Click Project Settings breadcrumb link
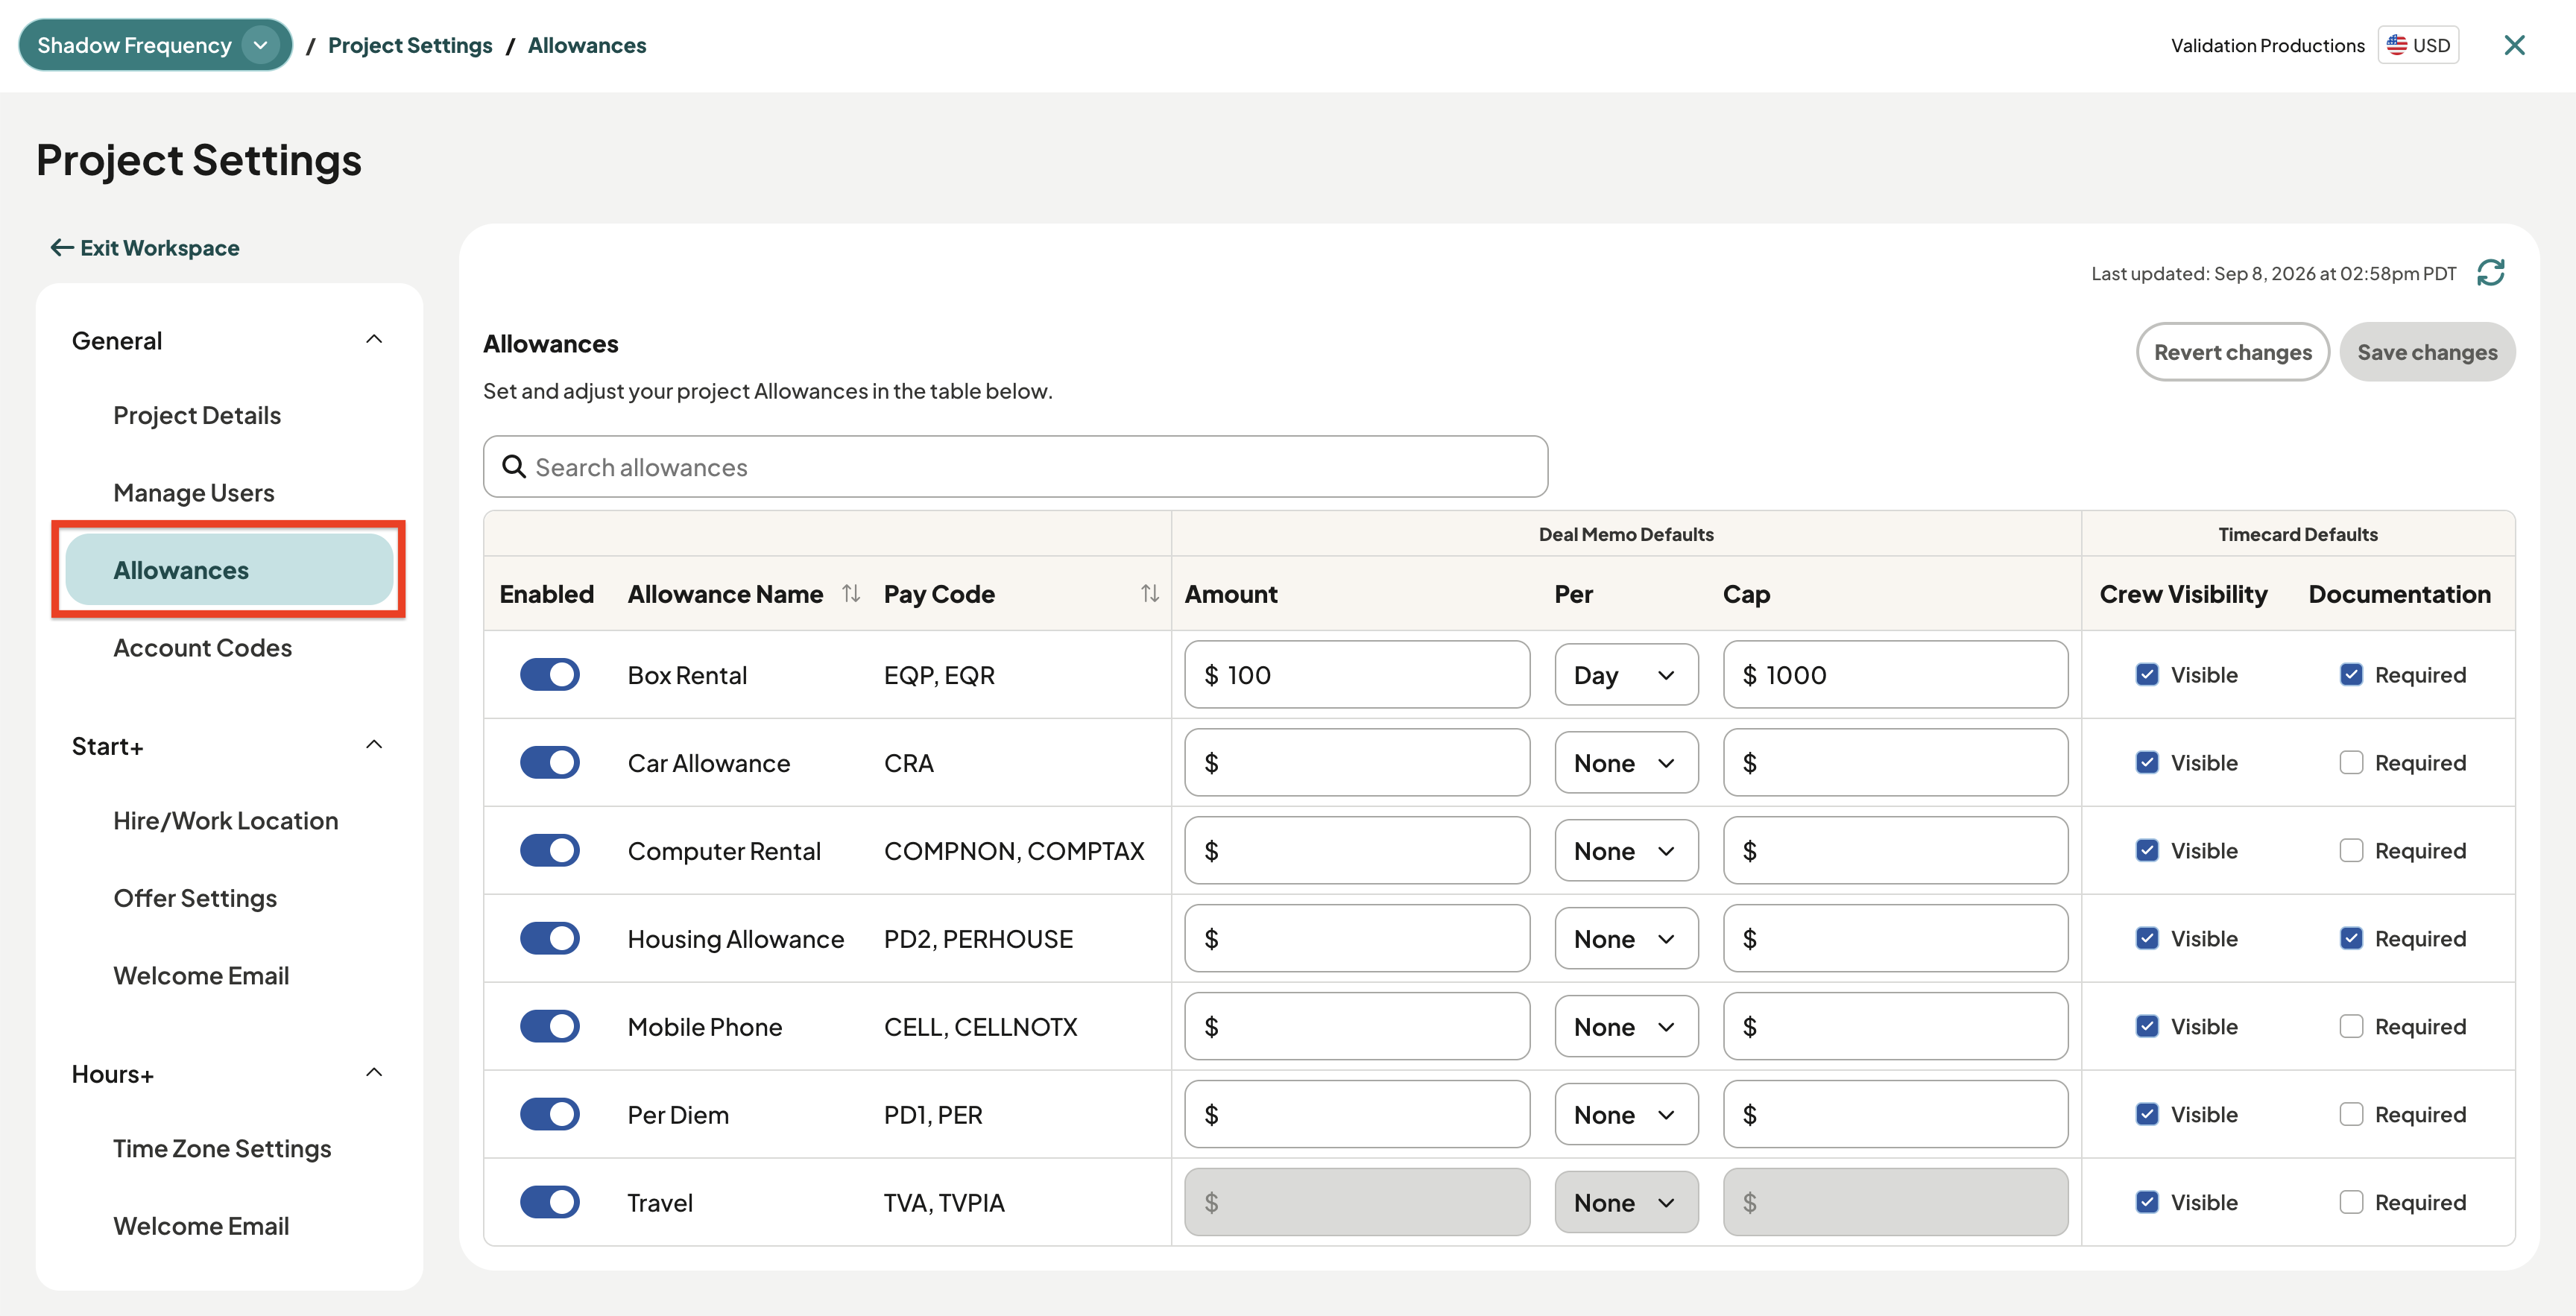Image resolution: width=2576 pixels, height=1316 pixels. pyautogui.click(x=410, y=45)
